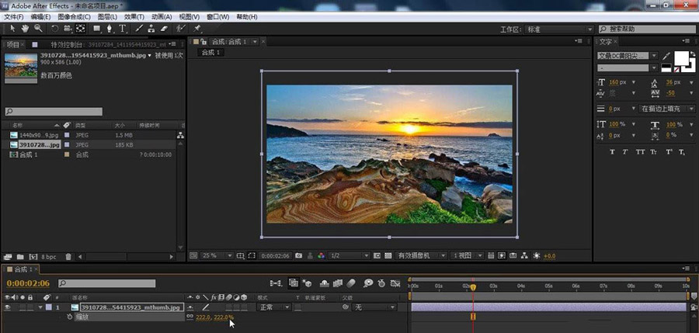Viewport: 699px width, 333px height.
Task: Hide layer 1 with the eye icon
Action: 8,307
